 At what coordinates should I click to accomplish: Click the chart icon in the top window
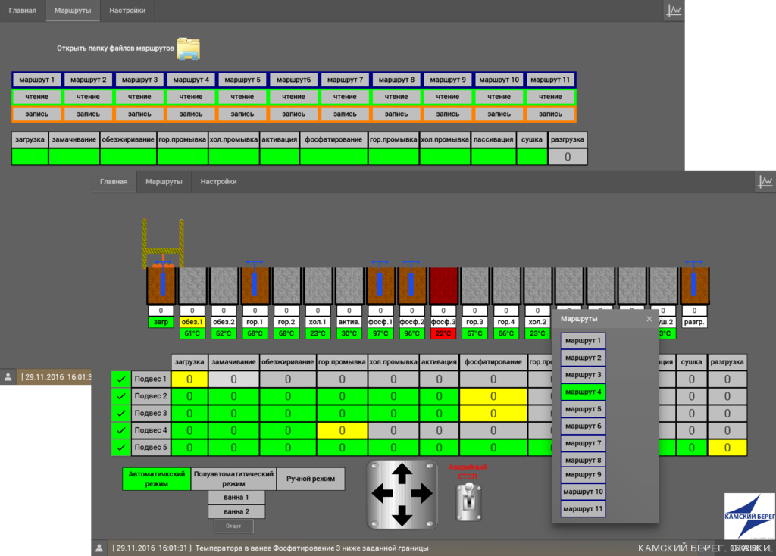[x=674, y=10]
